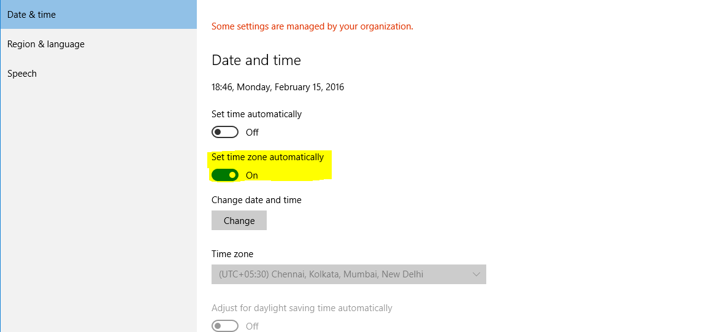
Task: Click the Change date and time label
Action: pos(256,200)
